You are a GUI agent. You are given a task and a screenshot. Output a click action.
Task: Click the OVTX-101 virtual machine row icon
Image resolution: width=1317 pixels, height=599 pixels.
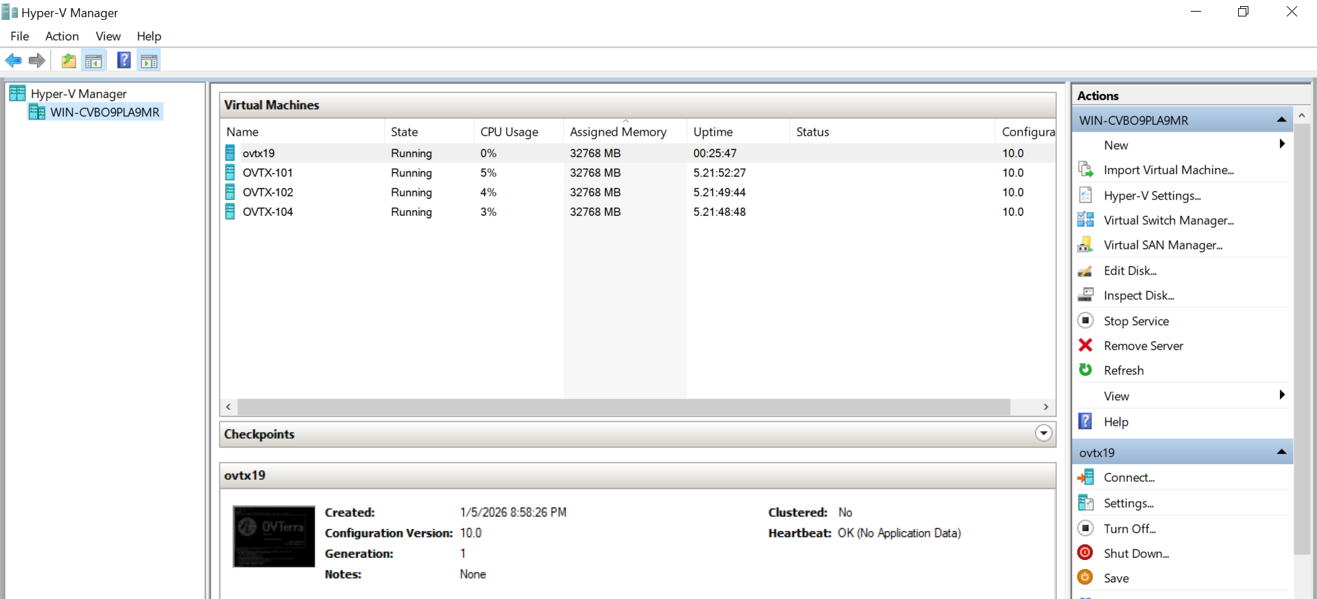click(x=230, y=173)
